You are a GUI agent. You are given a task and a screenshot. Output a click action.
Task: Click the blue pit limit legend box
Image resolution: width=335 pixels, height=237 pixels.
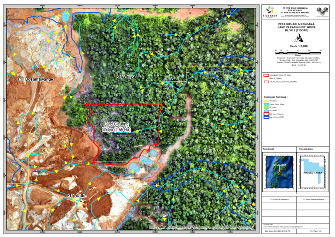266,117
